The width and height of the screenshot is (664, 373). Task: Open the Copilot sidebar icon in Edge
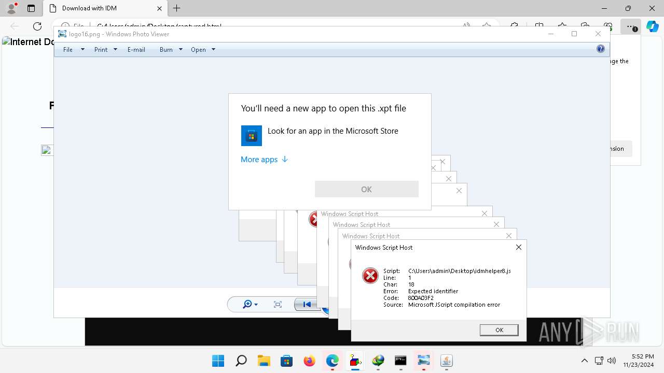tap(652, 26)
